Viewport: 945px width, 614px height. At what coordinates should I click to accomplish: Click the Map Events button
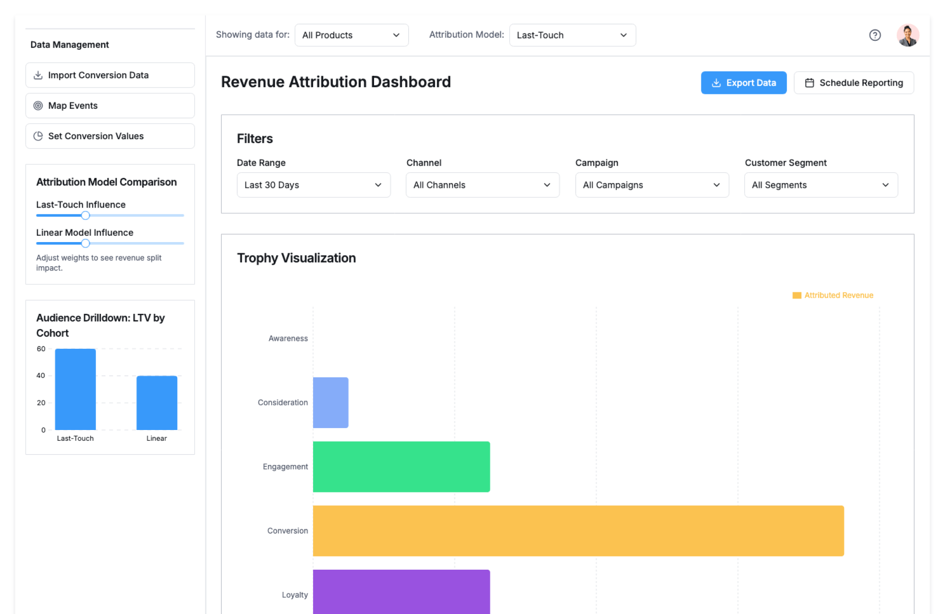coord(110,106)
